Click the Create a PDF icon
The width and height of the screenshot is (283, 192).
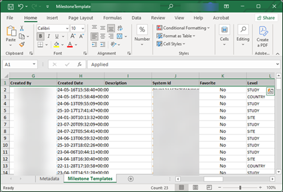[x=262, y=31]
